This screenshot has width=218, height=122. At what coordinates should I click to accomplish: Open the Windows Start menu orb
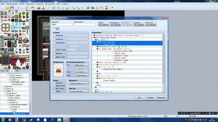[x=3, y=120]
